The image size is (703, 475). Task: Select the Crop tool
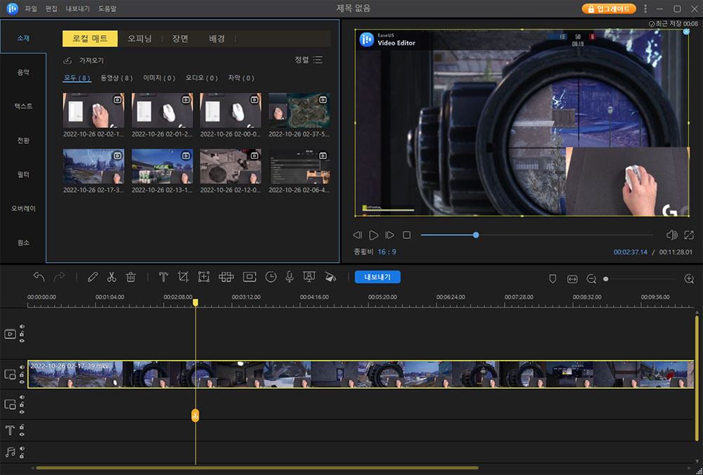point(183,278)
